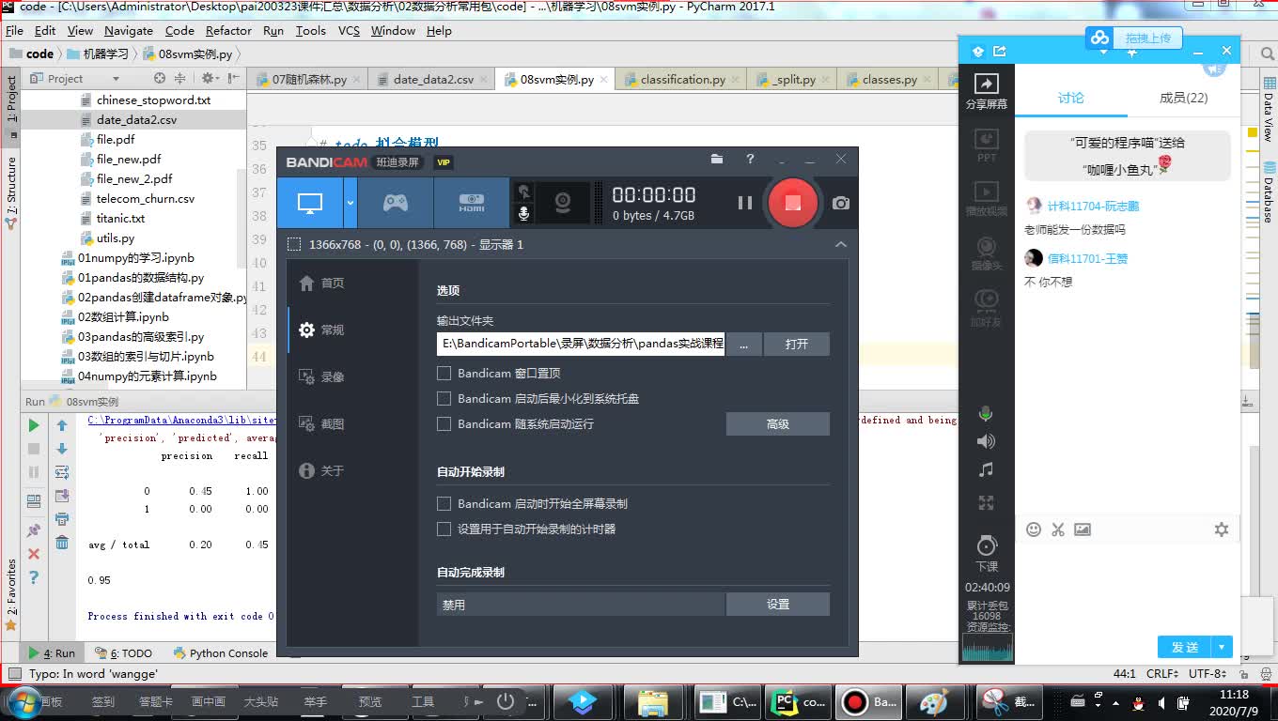This screenshot has width=1278, height=721.
Task: Enable Bandicam 窗口置顶 checkbox
Action: point(444,373)
